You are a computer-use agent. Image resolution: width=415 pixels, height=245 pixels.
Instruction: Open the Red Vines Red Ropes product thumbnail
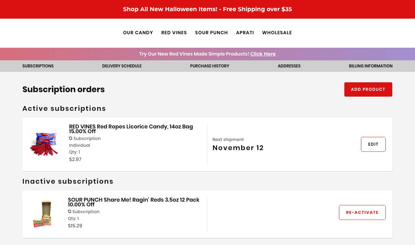(44, 144)
